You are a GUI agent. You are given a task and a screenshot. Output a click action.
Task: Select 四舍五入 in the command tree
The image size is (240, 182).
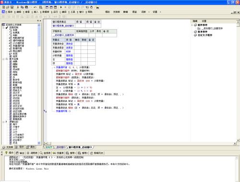[17, 91]
